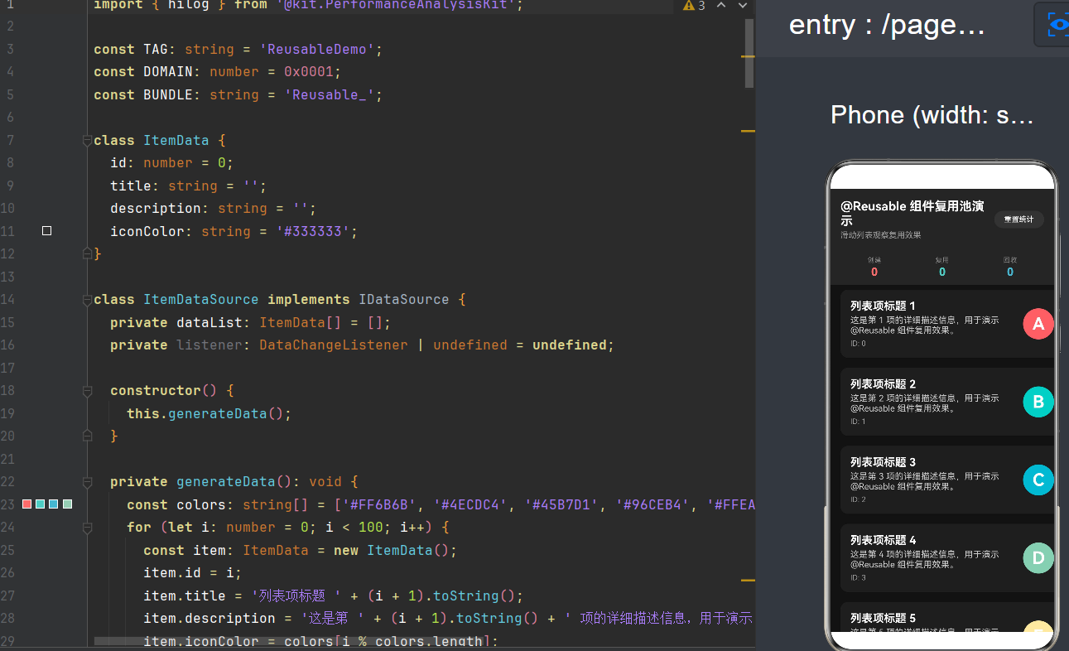The height and width of the screenshot is (651, 1069).
Task: Click the 0x0001 value on line 4
Action: click(x=308, y=72)
